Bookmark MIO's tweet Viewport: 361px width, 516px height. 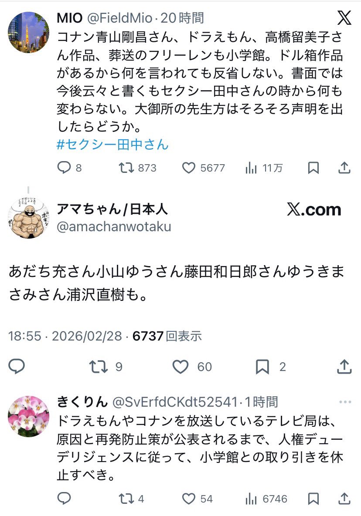pyautogui.click(x=313, y=168)
